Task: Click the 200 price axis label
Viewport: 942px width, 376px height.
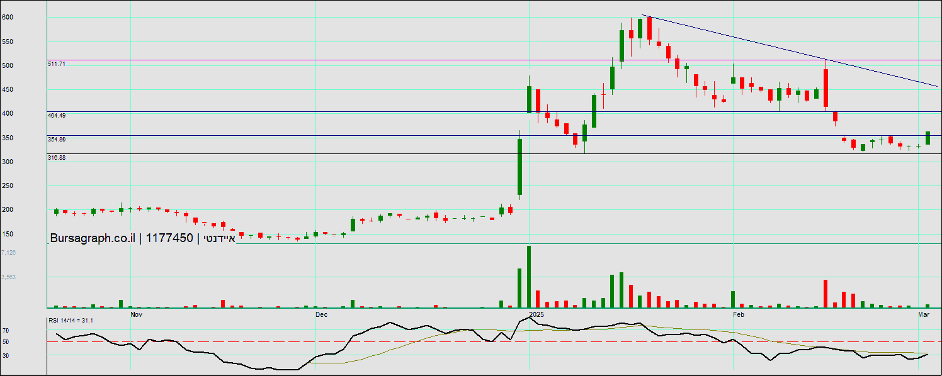Action: tap(8, 210)
